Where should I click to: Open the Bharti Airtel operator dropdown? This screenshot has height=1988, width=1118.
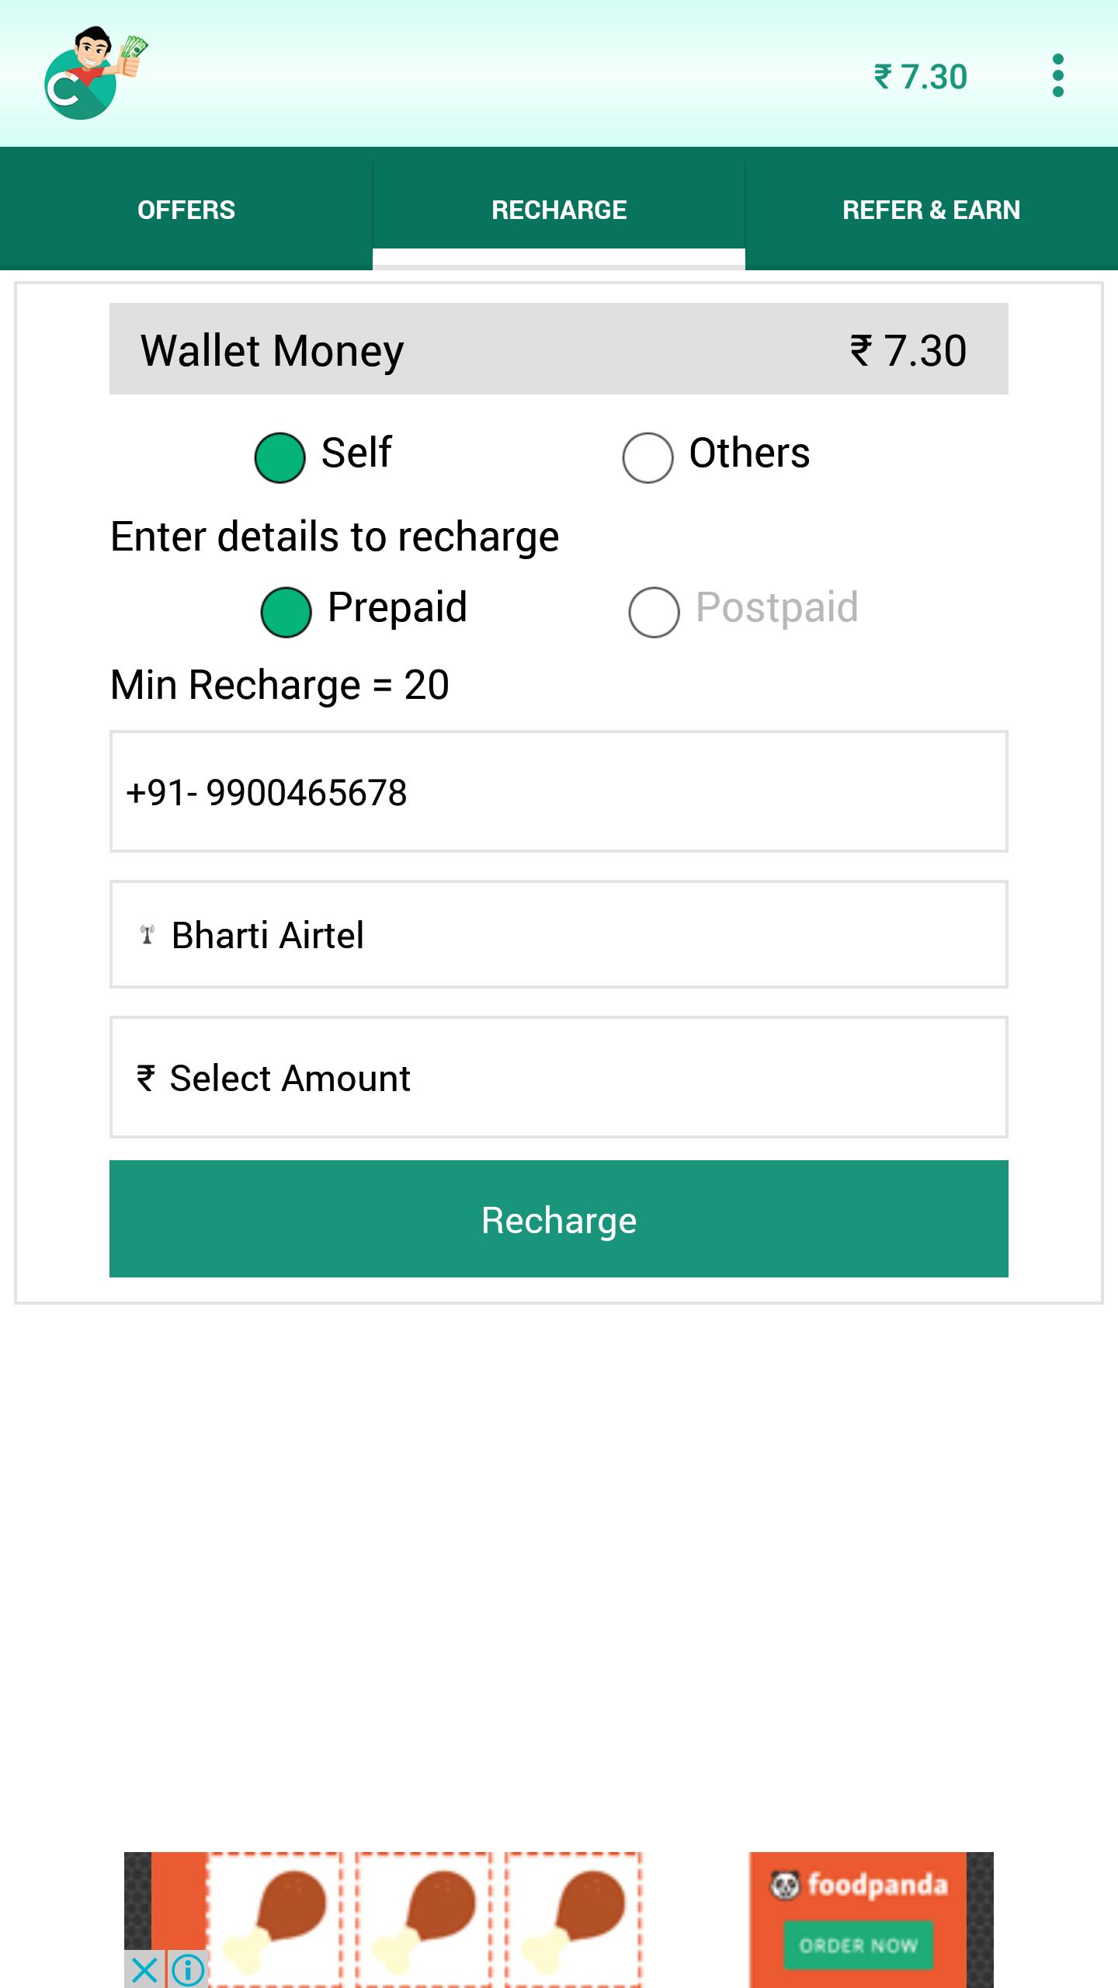(x=559, y=934)
